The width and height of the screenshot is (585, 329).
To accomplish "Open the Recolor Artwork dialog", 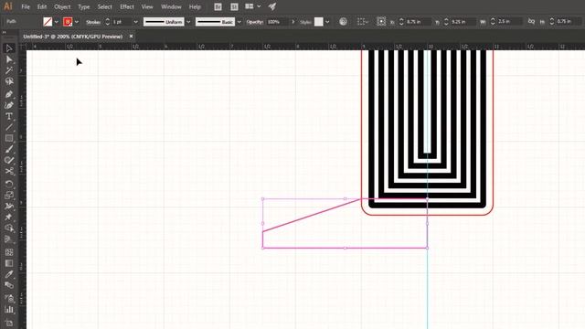I will coord(344,22).
